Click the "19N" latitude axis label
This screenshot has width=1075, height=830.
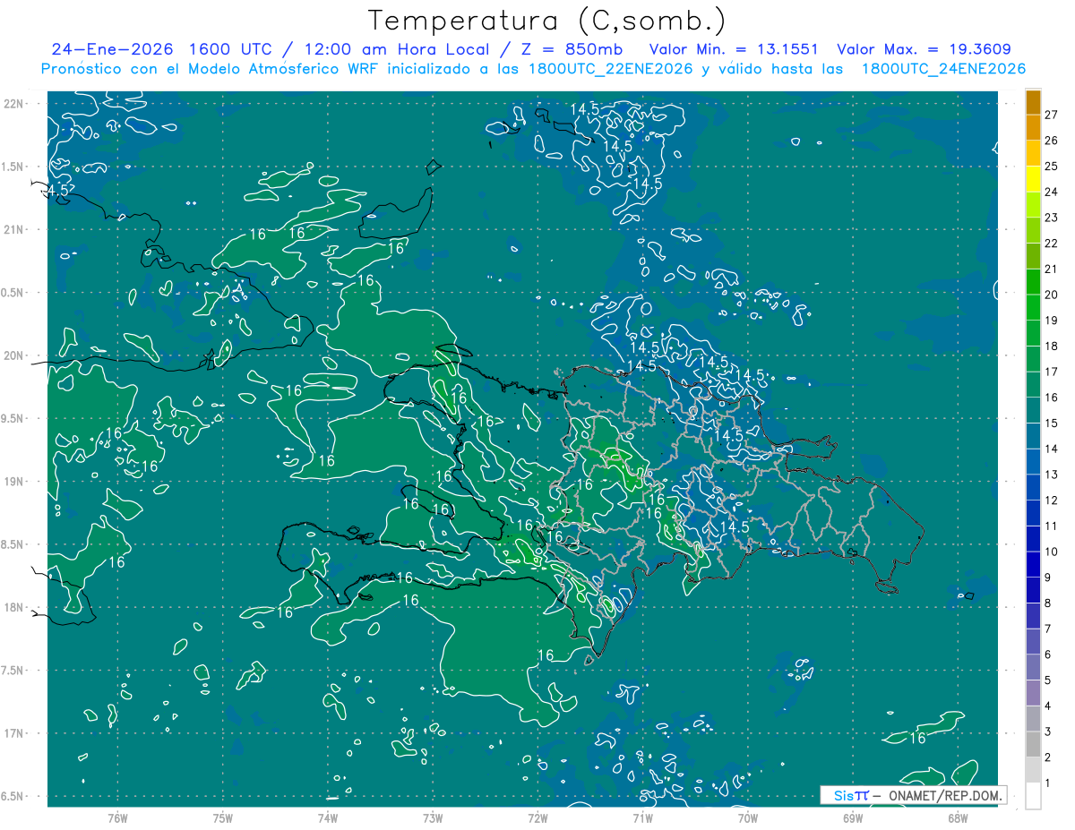pos(13,482)
